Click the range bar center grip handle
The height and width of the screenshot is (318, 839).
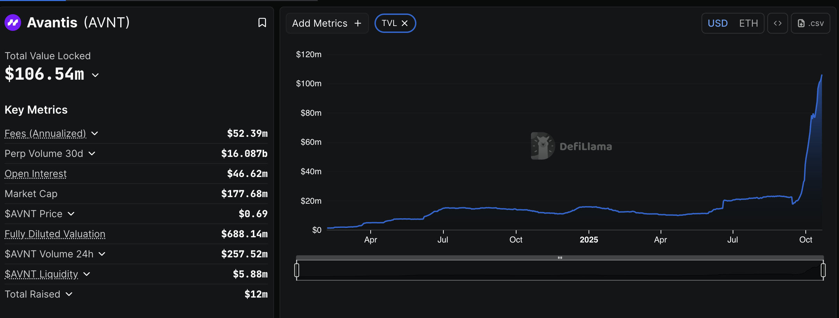(560, 258)
